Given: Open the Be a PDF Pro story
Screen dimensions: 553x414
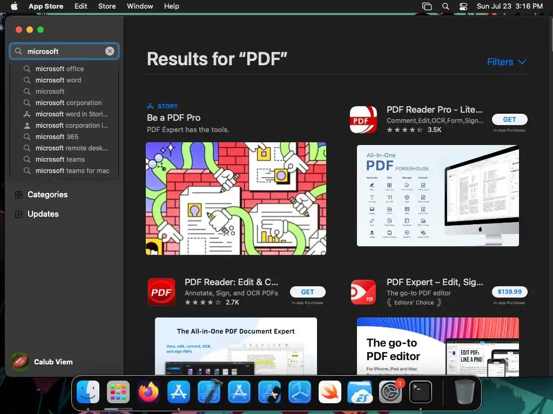Looking at the screenshot, I should tap(173, 118).
